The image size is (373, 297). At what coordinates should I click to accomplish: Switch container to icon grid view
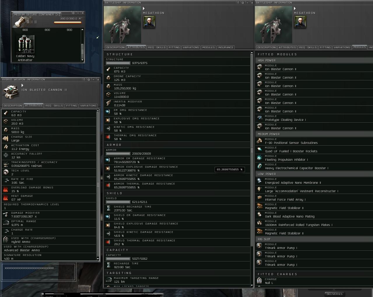click(28, 22)
